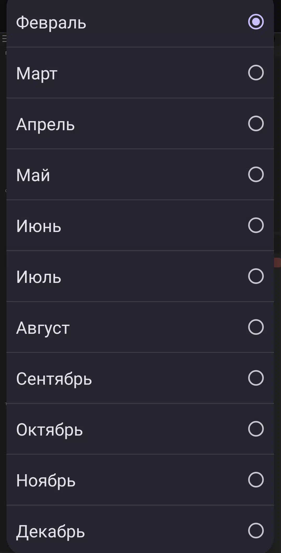Click the Февраль month label text
Screen dimensions: 281x553
coord(51,22)
